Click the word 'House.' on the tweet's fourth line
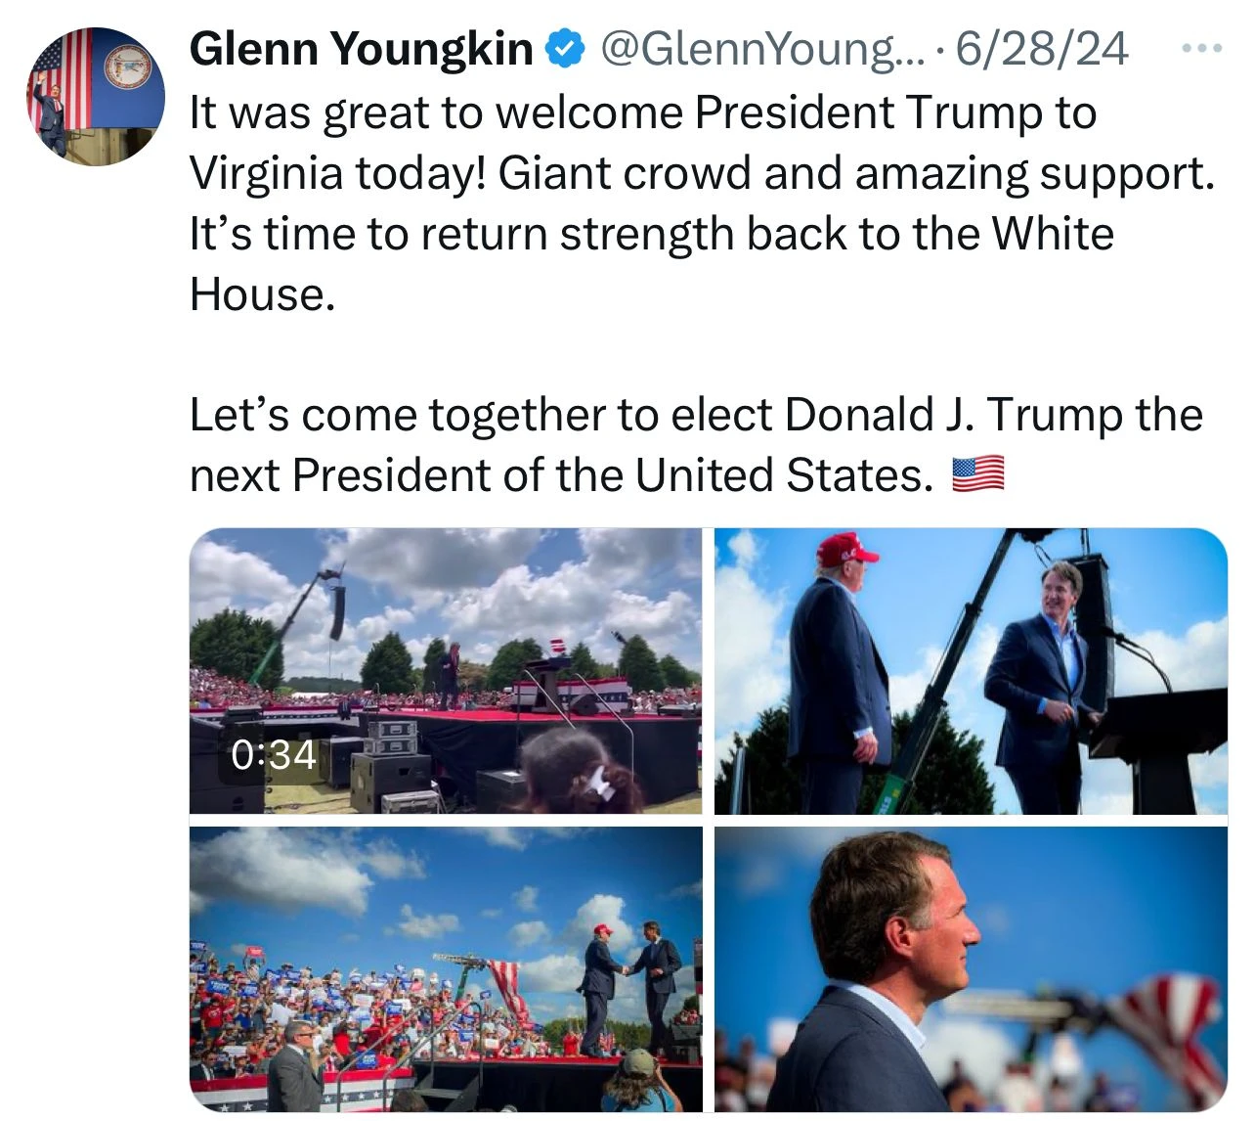 click(262, 293)
